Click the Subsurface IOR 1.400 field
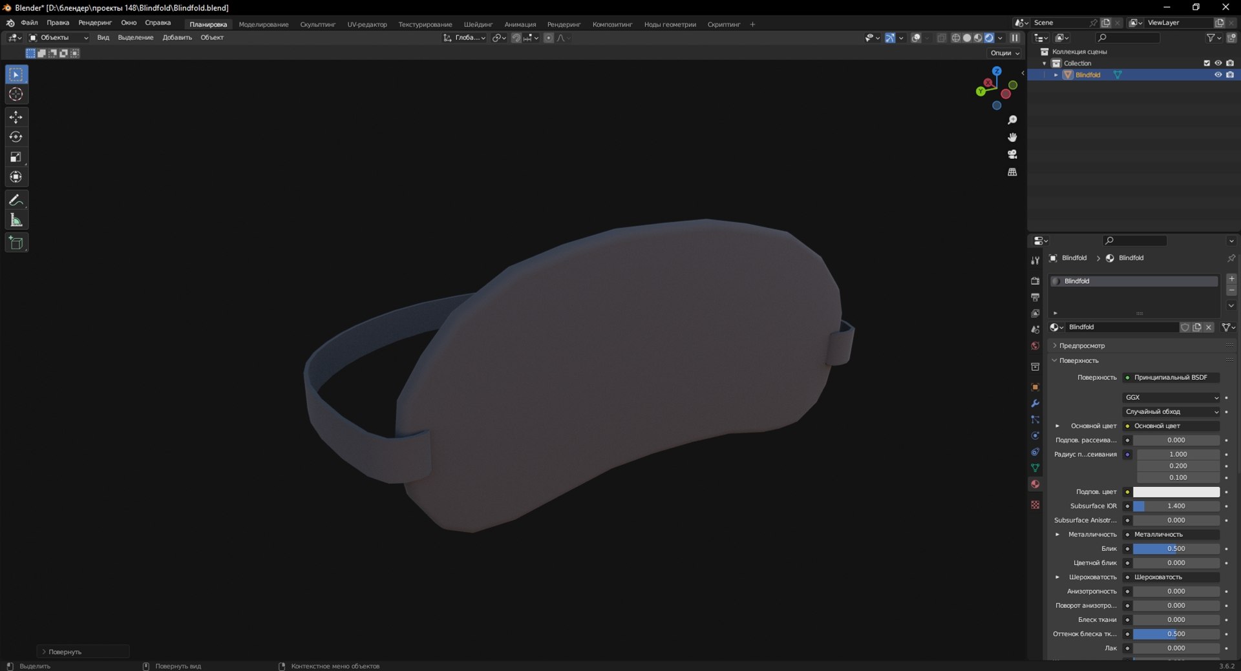 [x=1176, y=506]
